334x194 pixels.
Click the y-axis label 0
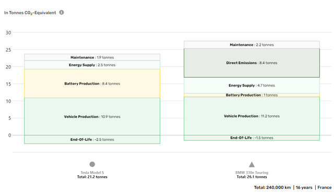click(9, 135)
